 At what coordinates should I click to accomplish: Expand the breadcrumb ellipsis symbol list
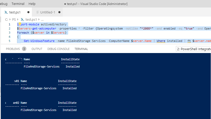(x=42, y=19)
